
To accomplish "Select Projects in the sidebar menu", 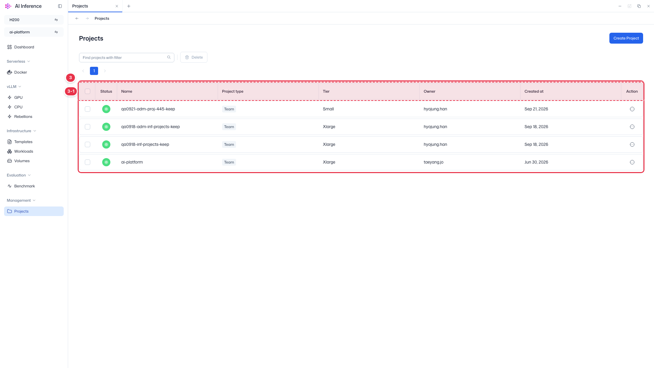I will [34, 211].
